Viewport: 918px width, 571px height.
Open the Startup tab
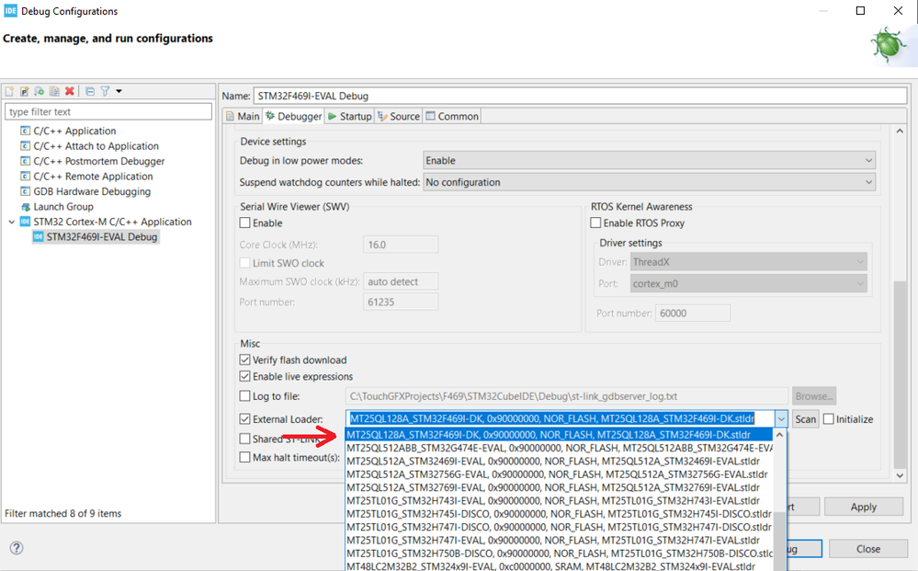(x=349, y=116)
